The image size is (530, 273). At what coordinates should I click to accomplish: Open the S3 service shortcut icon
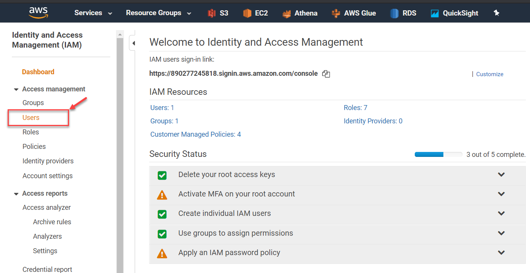pyautogui.click(x=212, y=13)
